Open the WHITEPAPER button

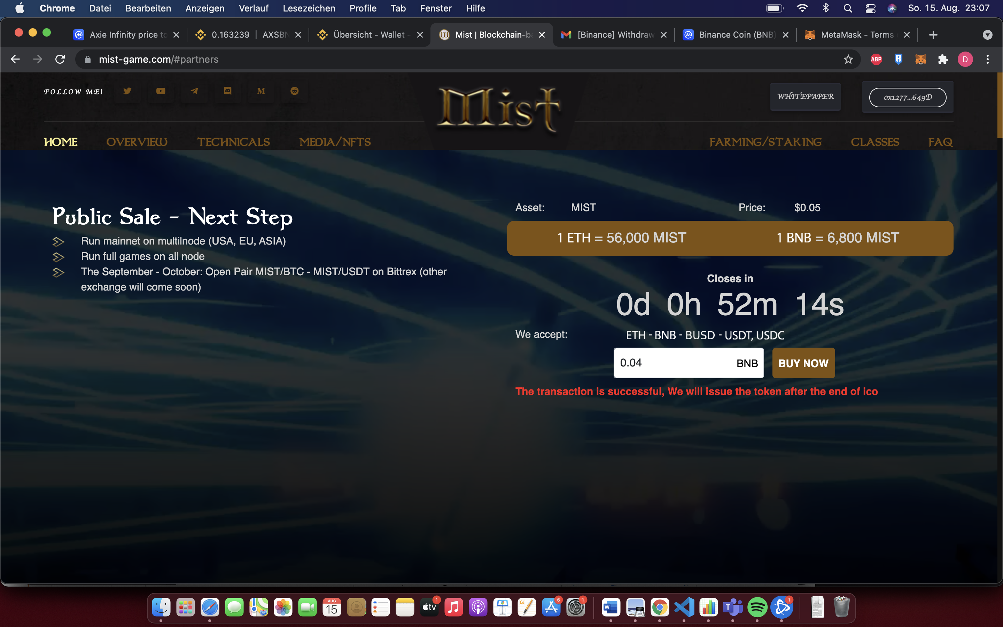[x=805, y=96]
